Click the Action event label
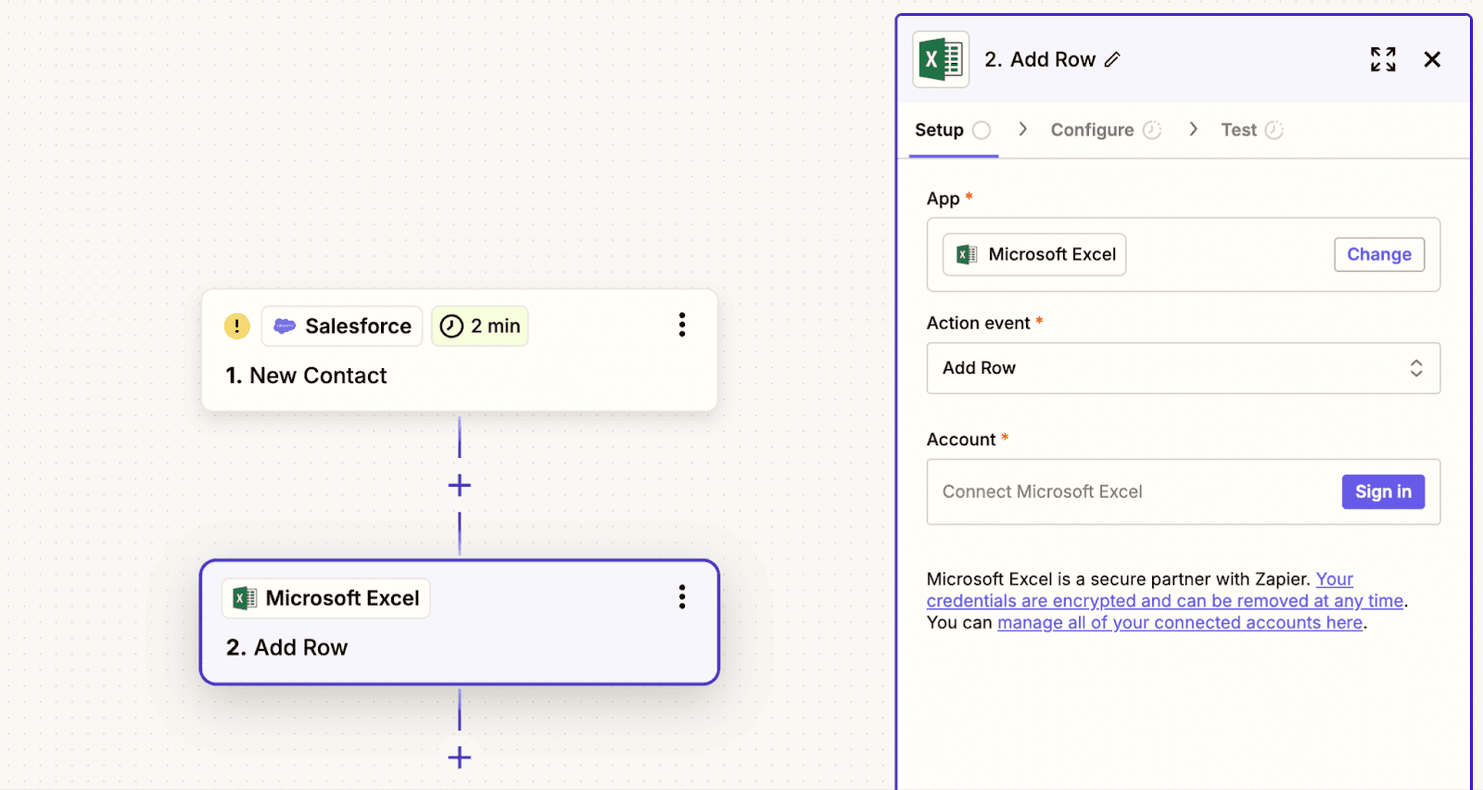The image size is (1483, 790). click(978, 323)
